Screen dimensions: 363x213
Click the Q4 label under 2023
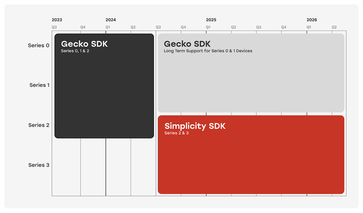pyautogui.click(x=83, y=27)
